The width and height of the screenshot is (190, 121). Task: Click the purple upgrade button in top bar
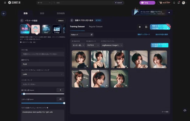click(147, 3)
